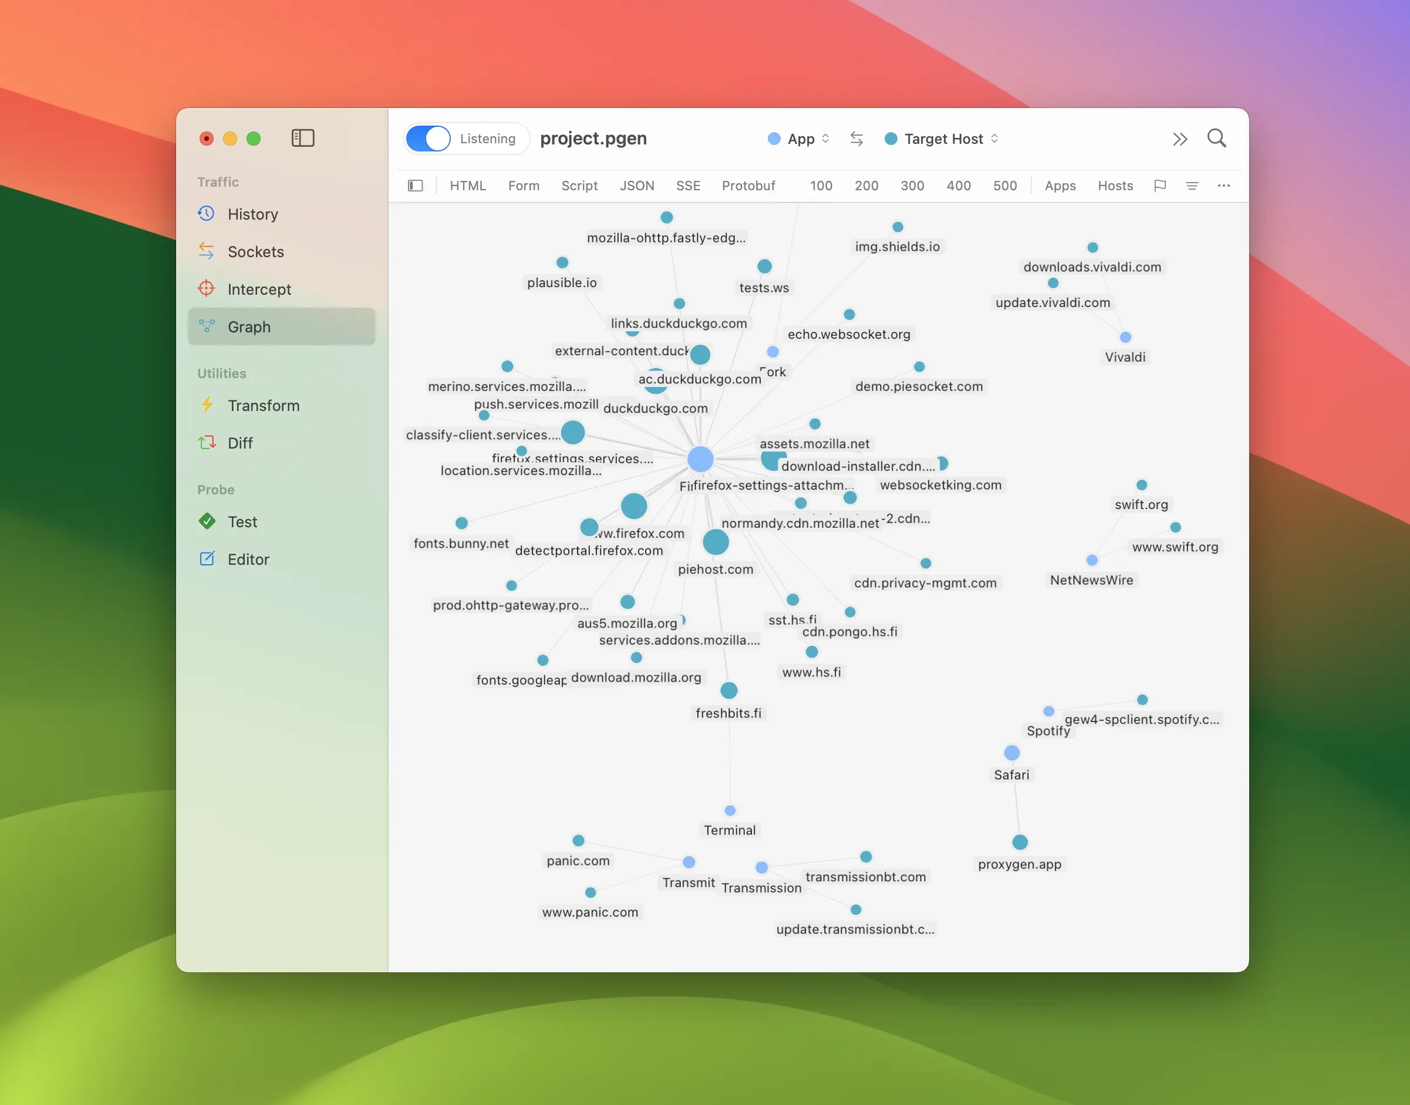Click the Transmit app node
The height and width of the screenshot is (1105, 1410).
pos(689,863)
